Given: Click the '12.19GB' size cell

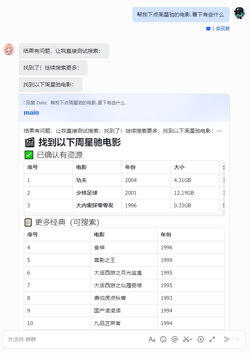Looking at the screenshot, I should coord(195,193).
